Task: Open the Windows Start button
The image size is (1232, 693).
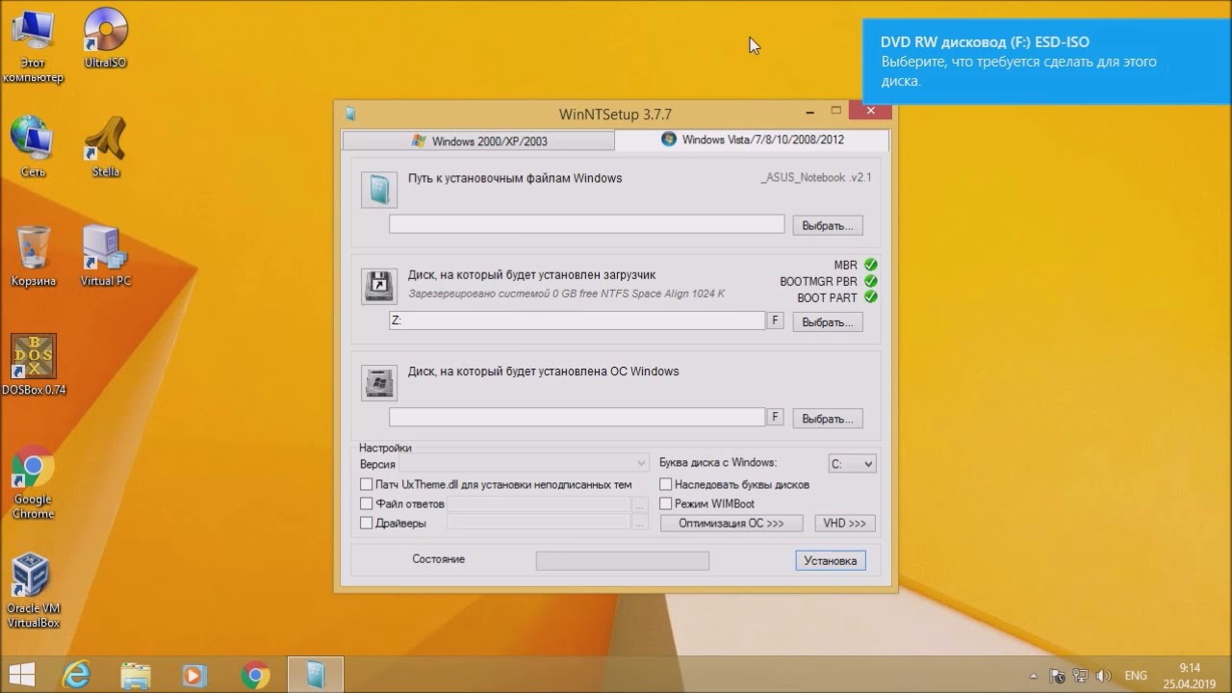Action: [22, 675]
